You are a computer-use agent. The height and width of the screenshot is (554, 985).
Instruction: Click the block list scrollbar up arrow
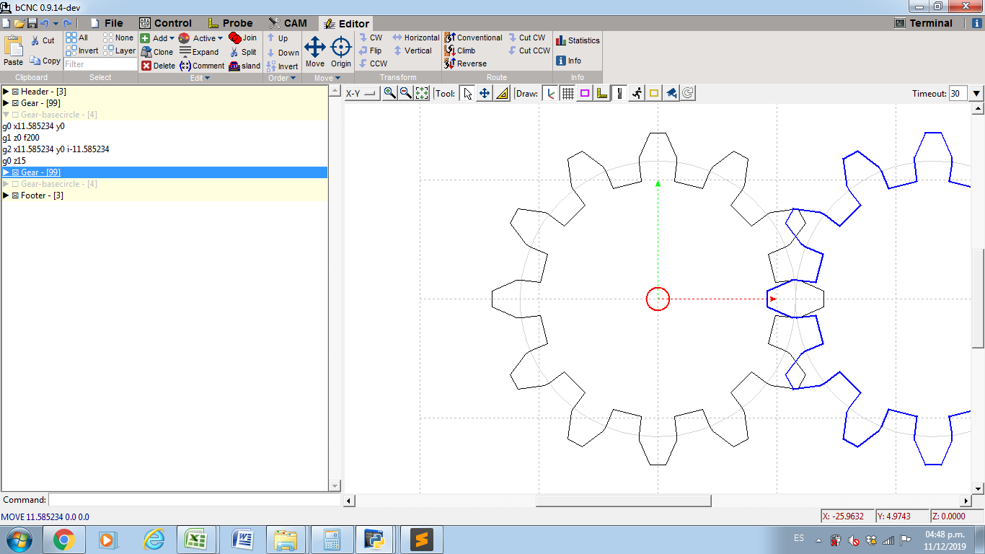[335, 91]
